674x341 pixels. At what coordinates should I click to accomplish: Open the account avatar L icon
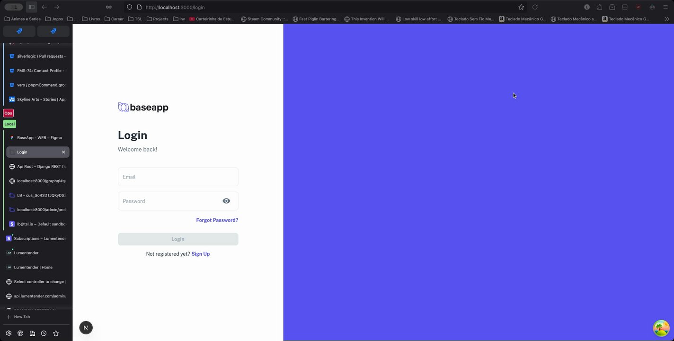click(587, 7)
